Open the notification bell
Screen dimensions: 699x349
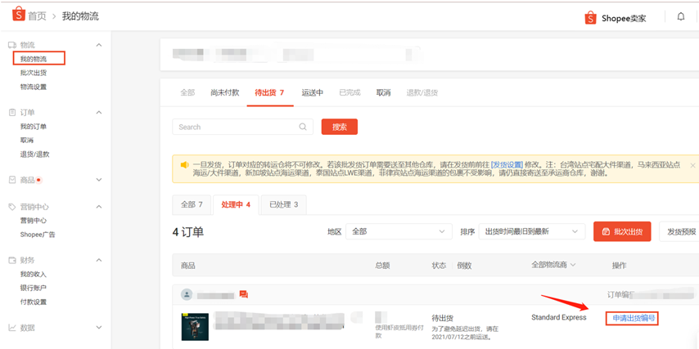(681, 17)
